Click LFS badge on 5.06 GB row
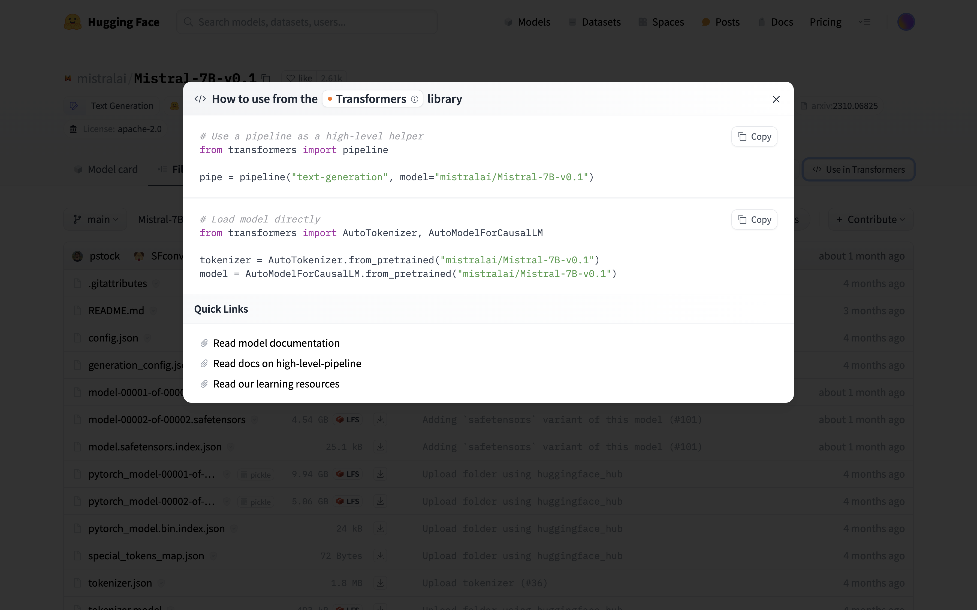 348,501
